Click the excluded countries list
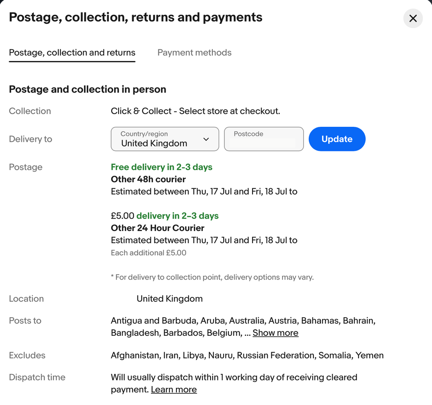This screenshot has width=432, height=405. (x=247, y=355)
